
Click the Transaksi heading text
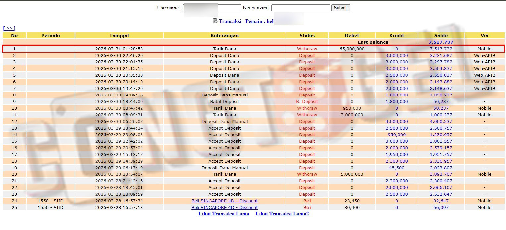[x=230, y=21]
